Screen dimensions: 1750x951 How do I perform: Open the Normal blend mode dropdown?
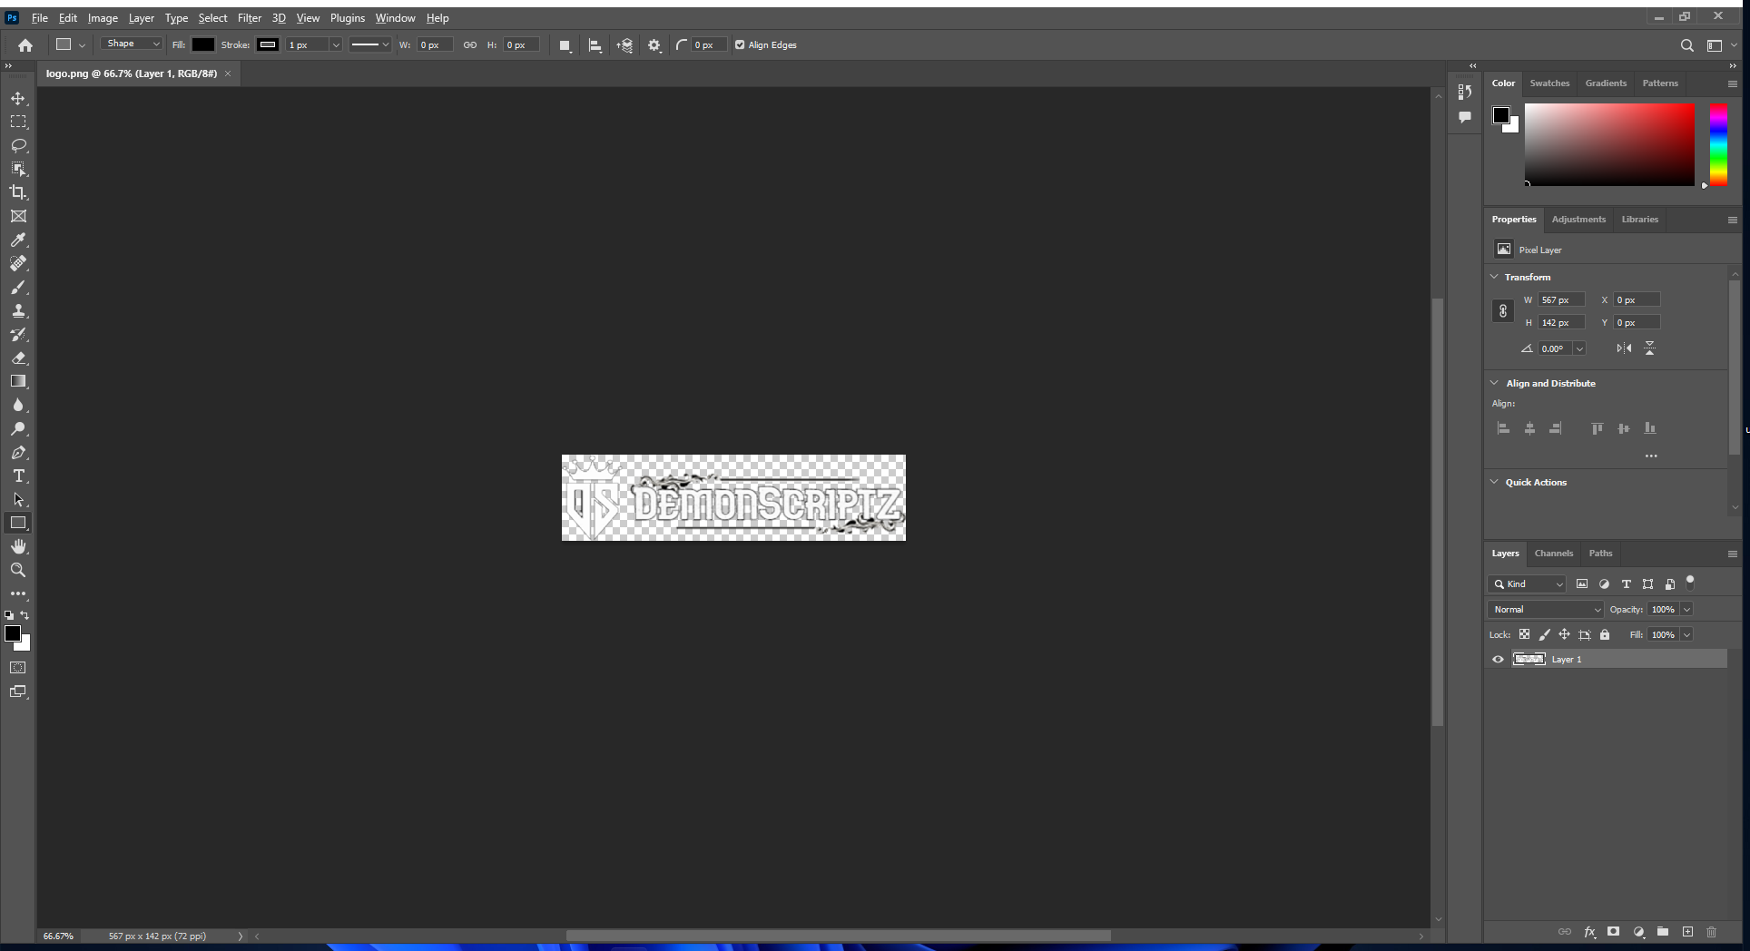tap(1546, 610)
